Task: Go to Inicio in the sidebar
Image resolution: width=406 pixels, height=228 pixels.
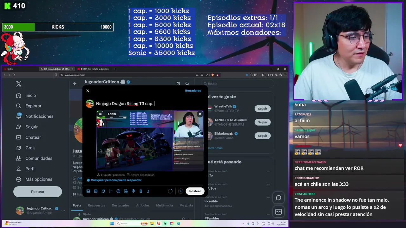Action: 26,95
